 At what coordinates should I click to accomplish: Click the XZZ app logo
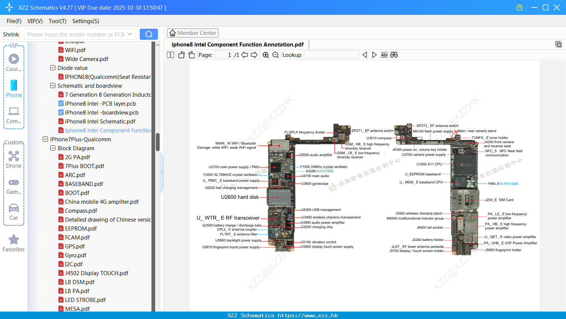[9, 7]
